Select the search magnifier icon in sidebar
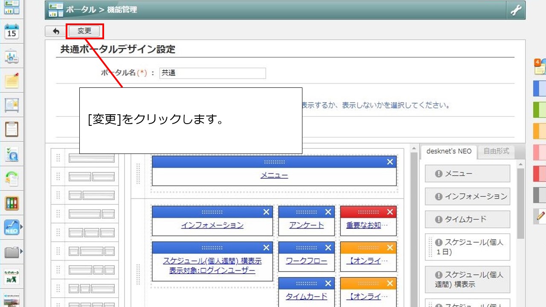The height and width of the screenshot is (307, 546). tap(12, 154)
